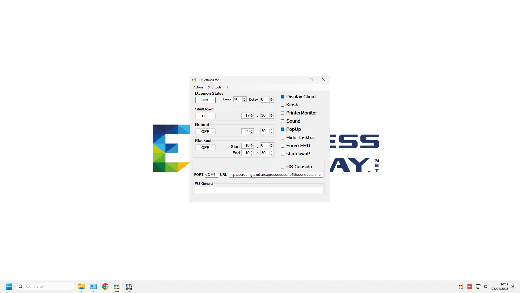Open the Shortcuts menu
Viewport: 520px width, 293px height.
(214, 87)
